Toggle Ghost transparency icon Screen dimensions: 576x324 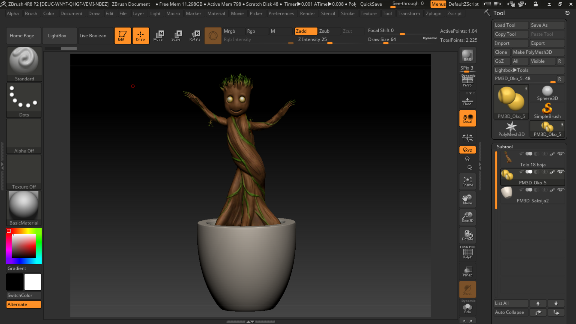(x=467, y=289)
